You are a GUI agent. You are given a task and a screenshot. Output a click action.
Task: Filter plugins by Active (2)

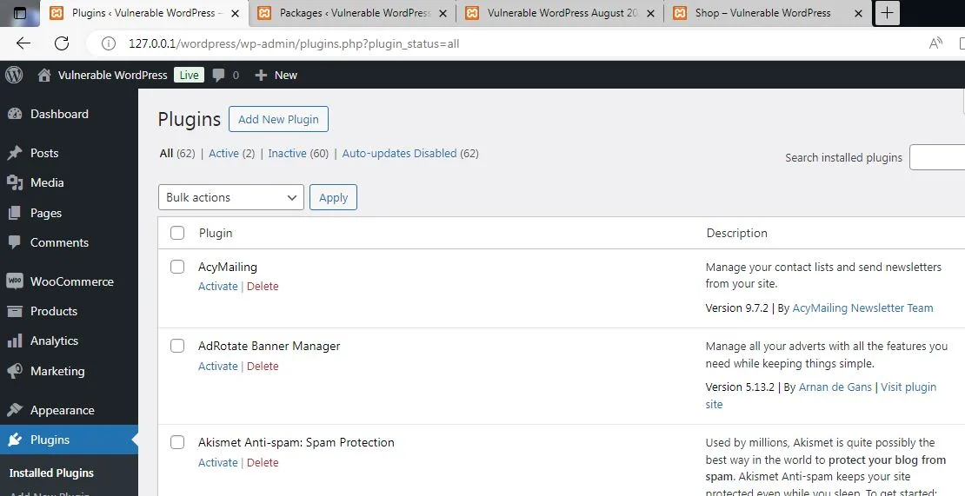231,153
